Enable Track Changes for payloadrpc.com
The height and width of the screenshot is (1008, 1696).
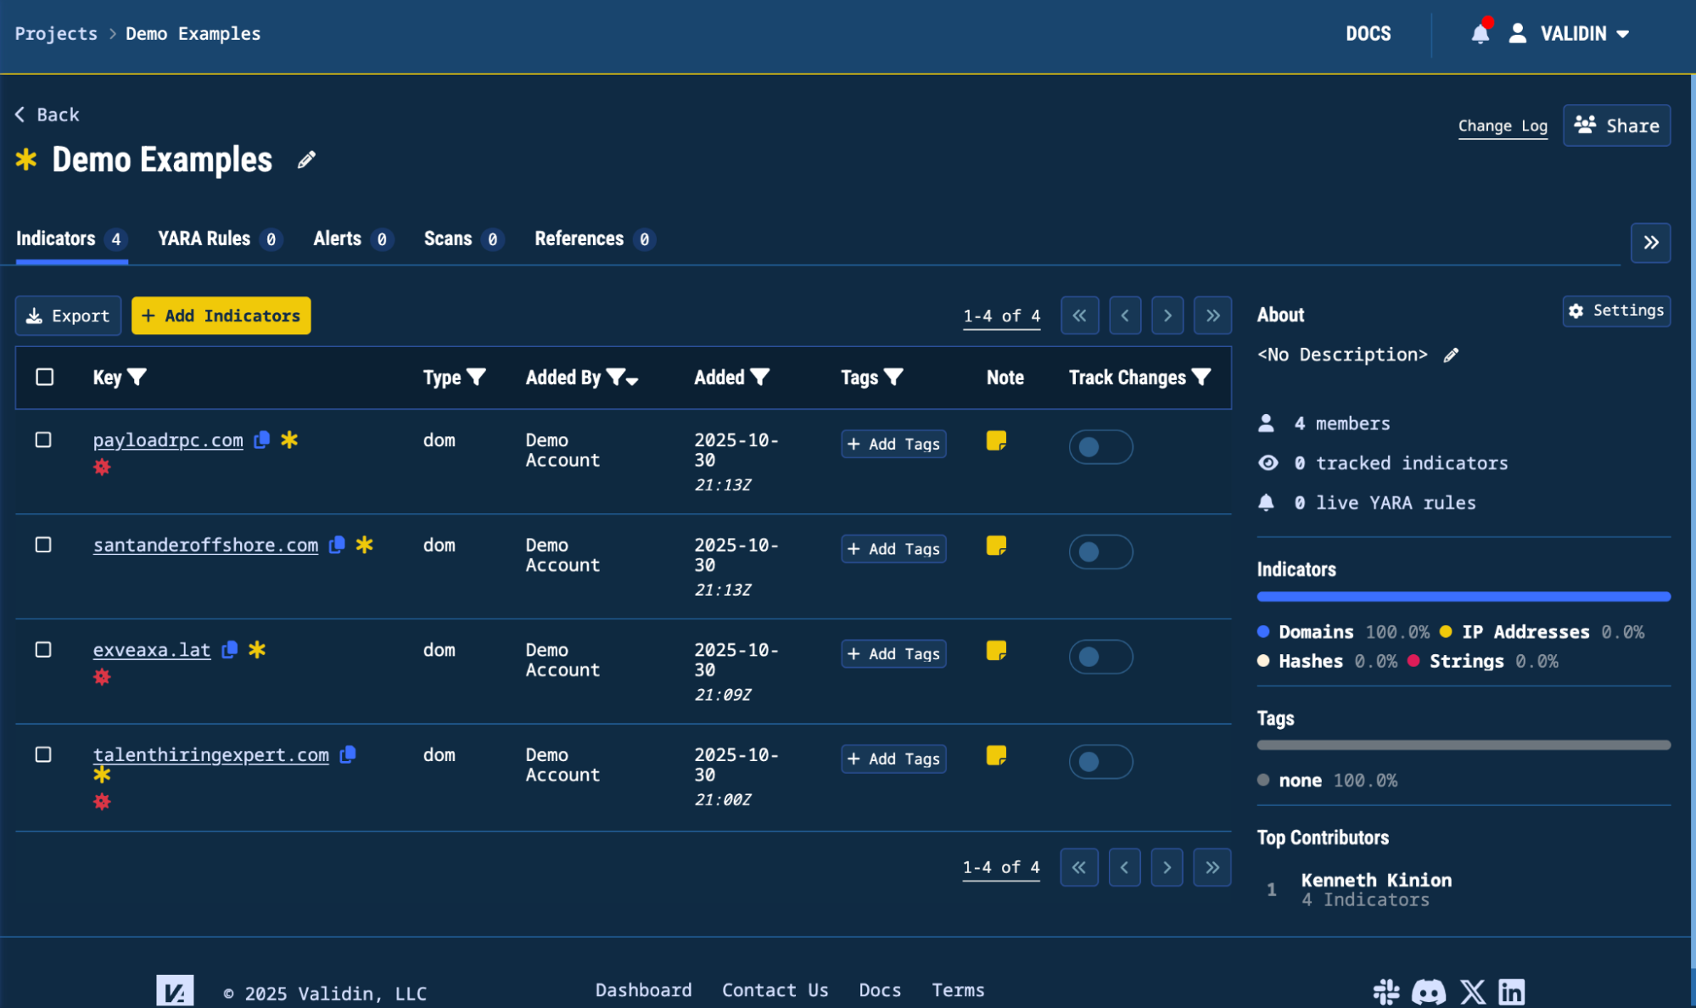coord(1100,447)
